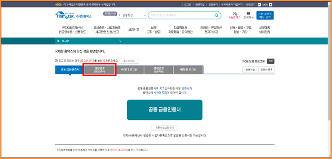This screenshot has height=159, width=332.
Task: Click the welcome heading 국세청 홈택스에 오신 것을 환영합니다
Action: click(80, 51)
